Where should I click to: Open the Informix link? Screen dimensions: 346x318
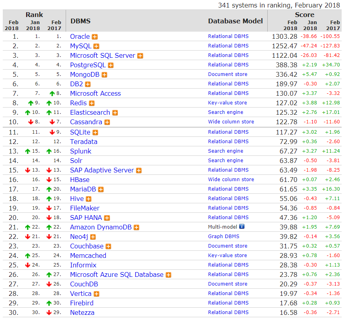(x=83, y=265)
